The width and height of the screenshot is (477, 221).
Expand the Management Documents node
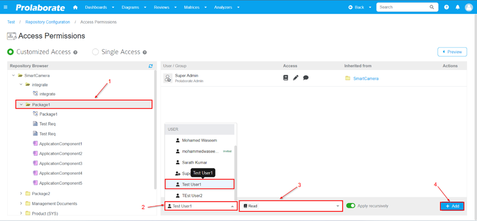pyautogui.click(x=21, y=203)
